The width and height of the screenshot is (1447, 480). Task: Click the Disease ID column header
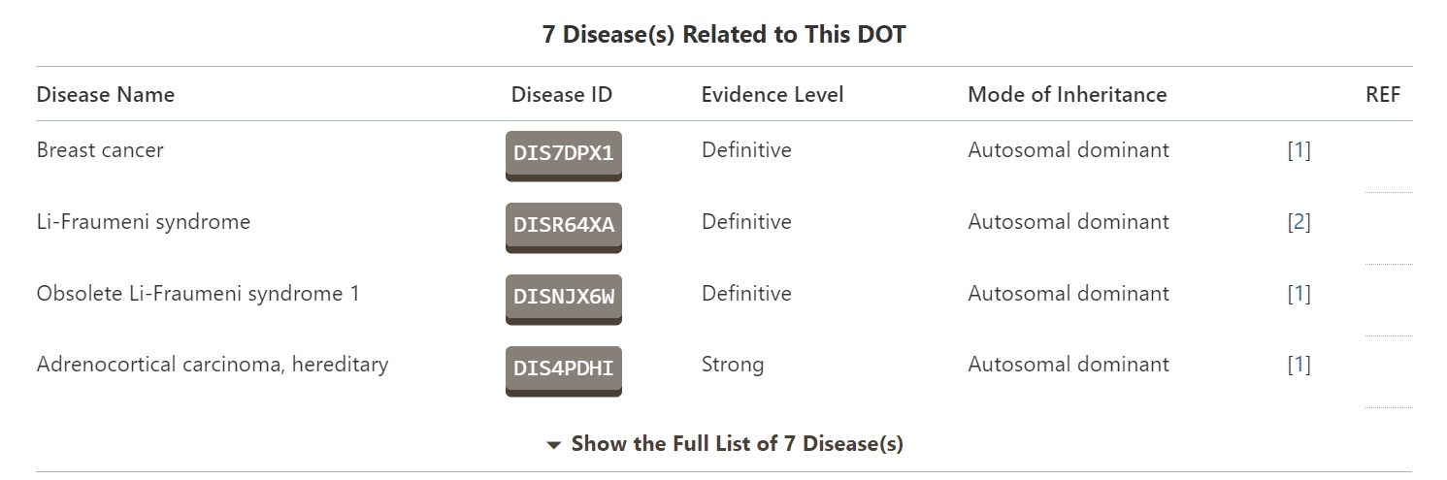click(562, 95)
